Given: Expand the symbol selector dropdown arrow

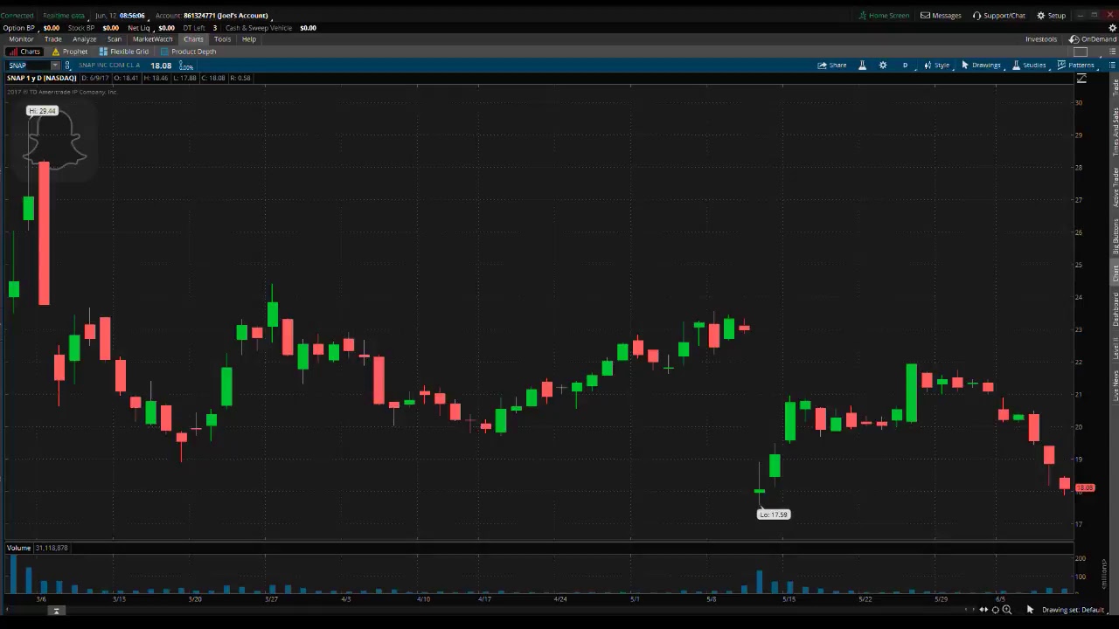Looking at the screenshot, I should point(55,66).
